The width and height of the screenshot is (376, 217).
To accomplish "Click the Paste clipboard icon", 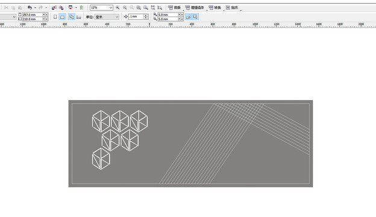I will pos(20,8).
